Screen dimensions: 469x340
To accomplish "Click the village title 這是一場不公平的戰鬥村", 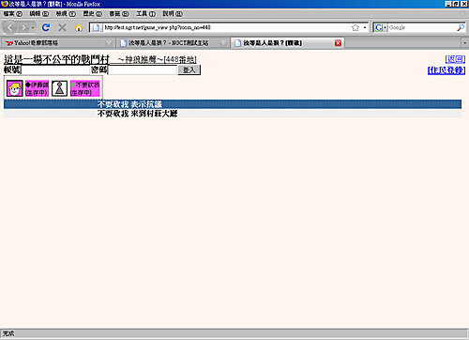I will (56, 59).
